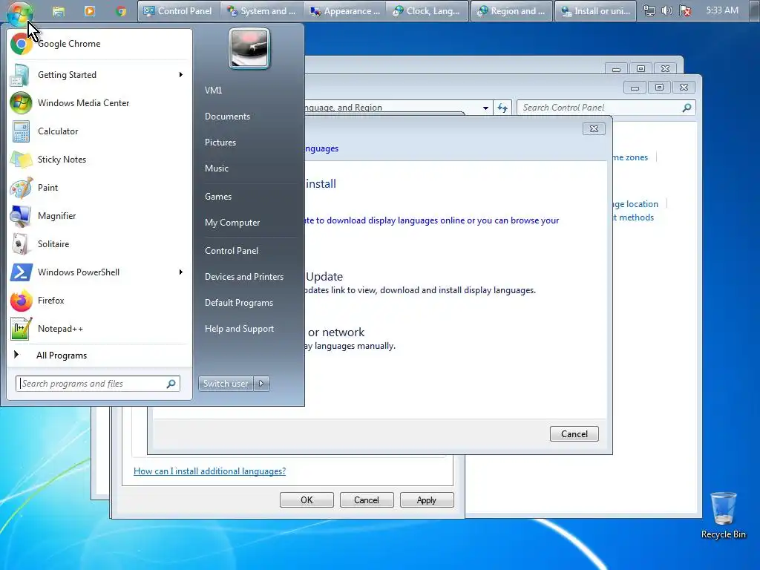
Task: Click the network tray icon
Action: click(649, 10)
